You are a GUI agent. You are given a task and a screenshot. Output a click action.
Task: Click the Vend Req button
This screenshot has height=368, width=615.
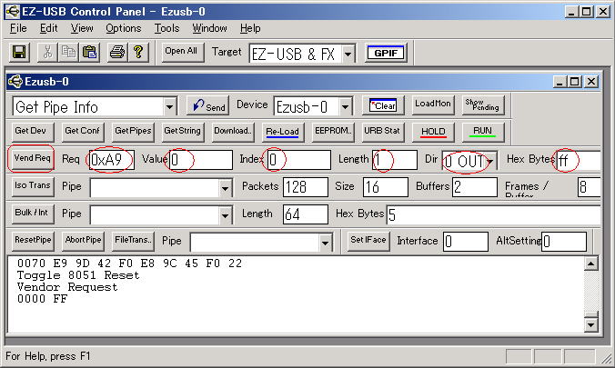32,159
